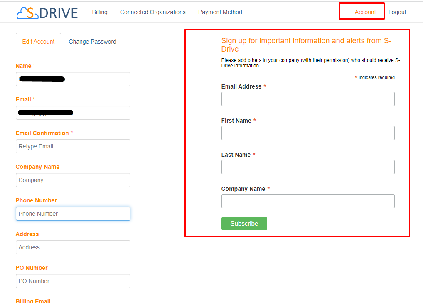The image size is (423, 303).
Task: Focus the First Name signup field
Action: tap(307, 133)
